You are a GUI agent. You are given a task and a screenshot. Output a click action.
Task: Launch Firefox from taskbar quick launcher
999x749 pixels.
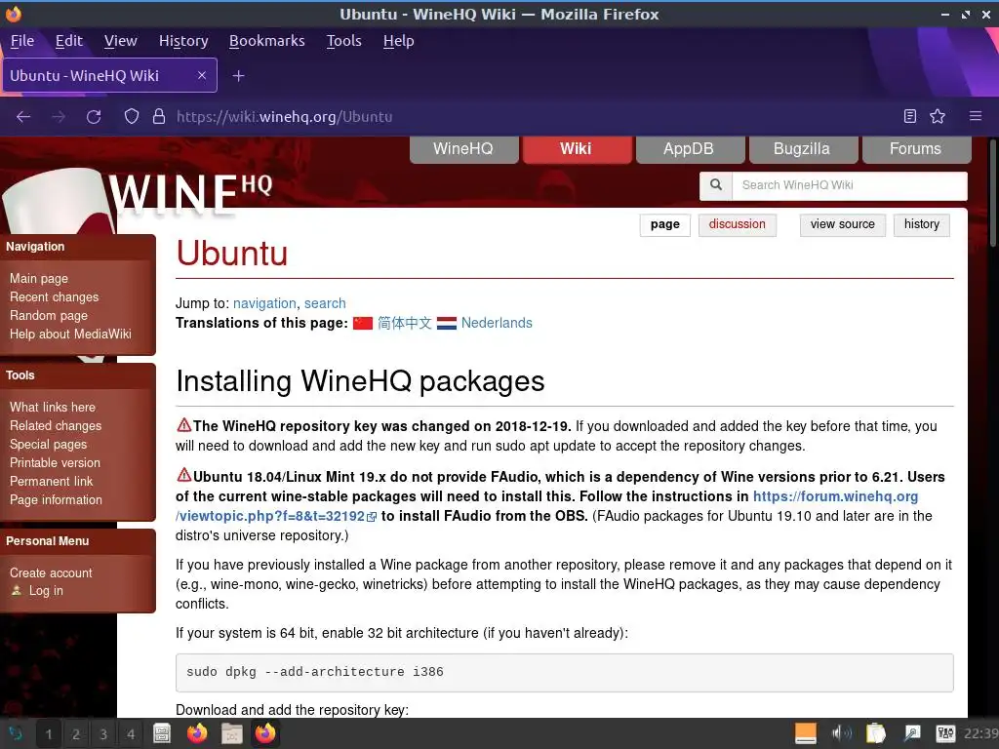pyautogui.click(x=197, y=733)
